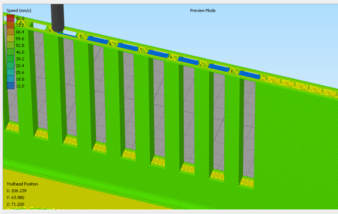Click the 52.8 olive legend swatch
Viewport: 338px width, 214px height.
(10, 45)
